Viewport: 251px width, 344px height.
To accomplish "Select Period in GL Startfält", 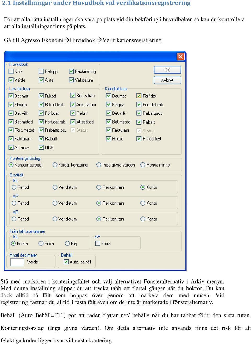I will click(14, 187).
